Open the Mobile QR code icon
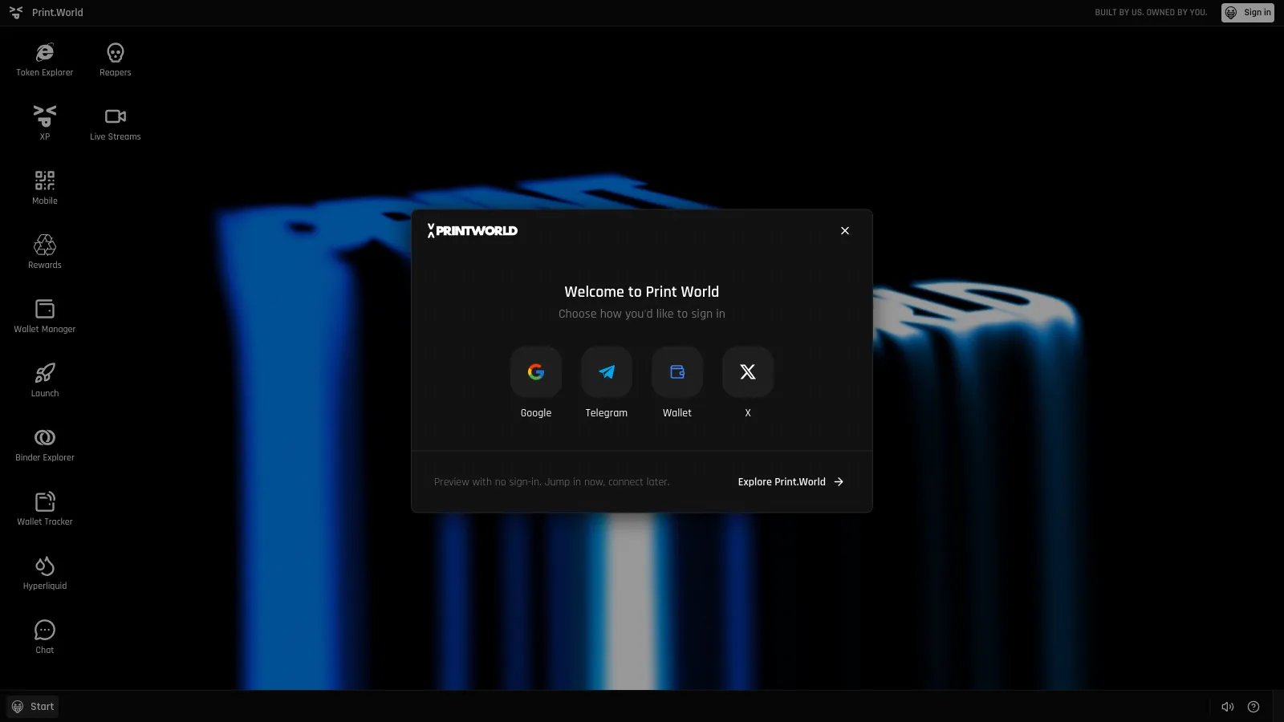1284x722 pixels. click(x=45, y=188)
